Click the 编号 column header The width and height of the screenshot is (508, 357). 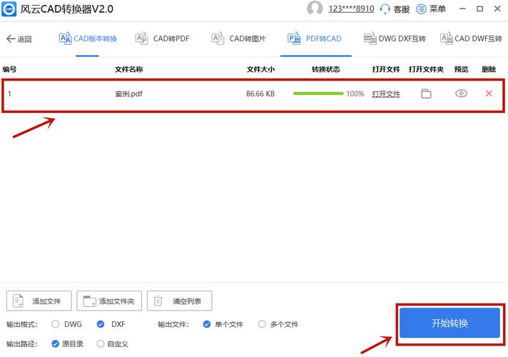click(9, 69)
